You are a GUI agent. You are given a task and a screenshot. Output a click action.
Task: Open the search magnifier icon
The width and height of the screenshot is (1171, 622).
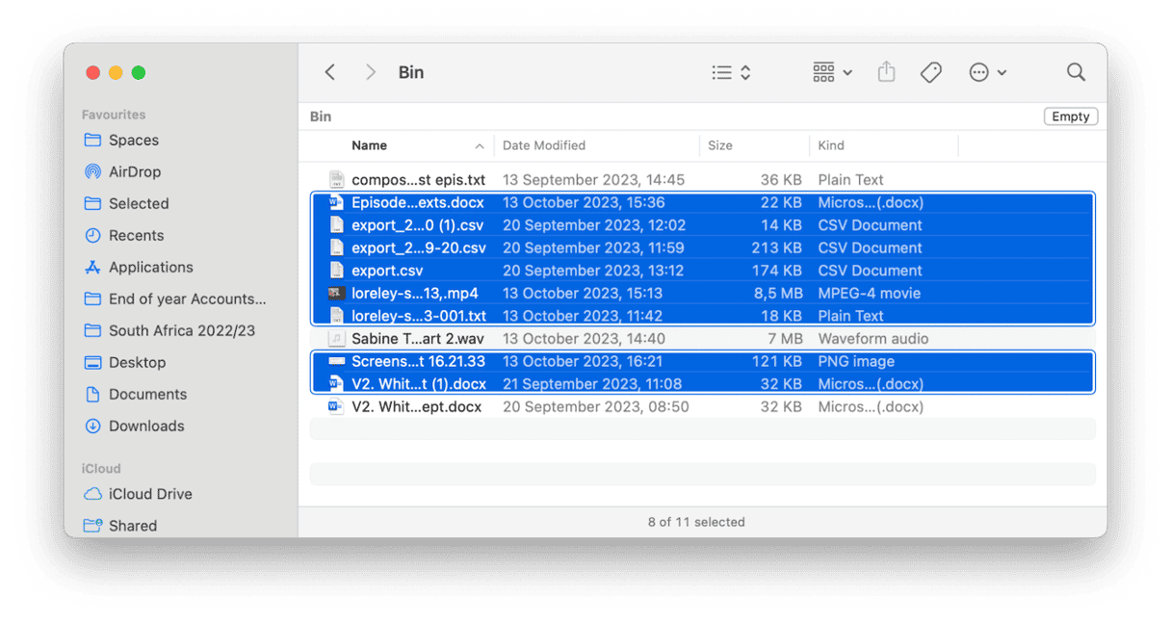coord(1076,72)
